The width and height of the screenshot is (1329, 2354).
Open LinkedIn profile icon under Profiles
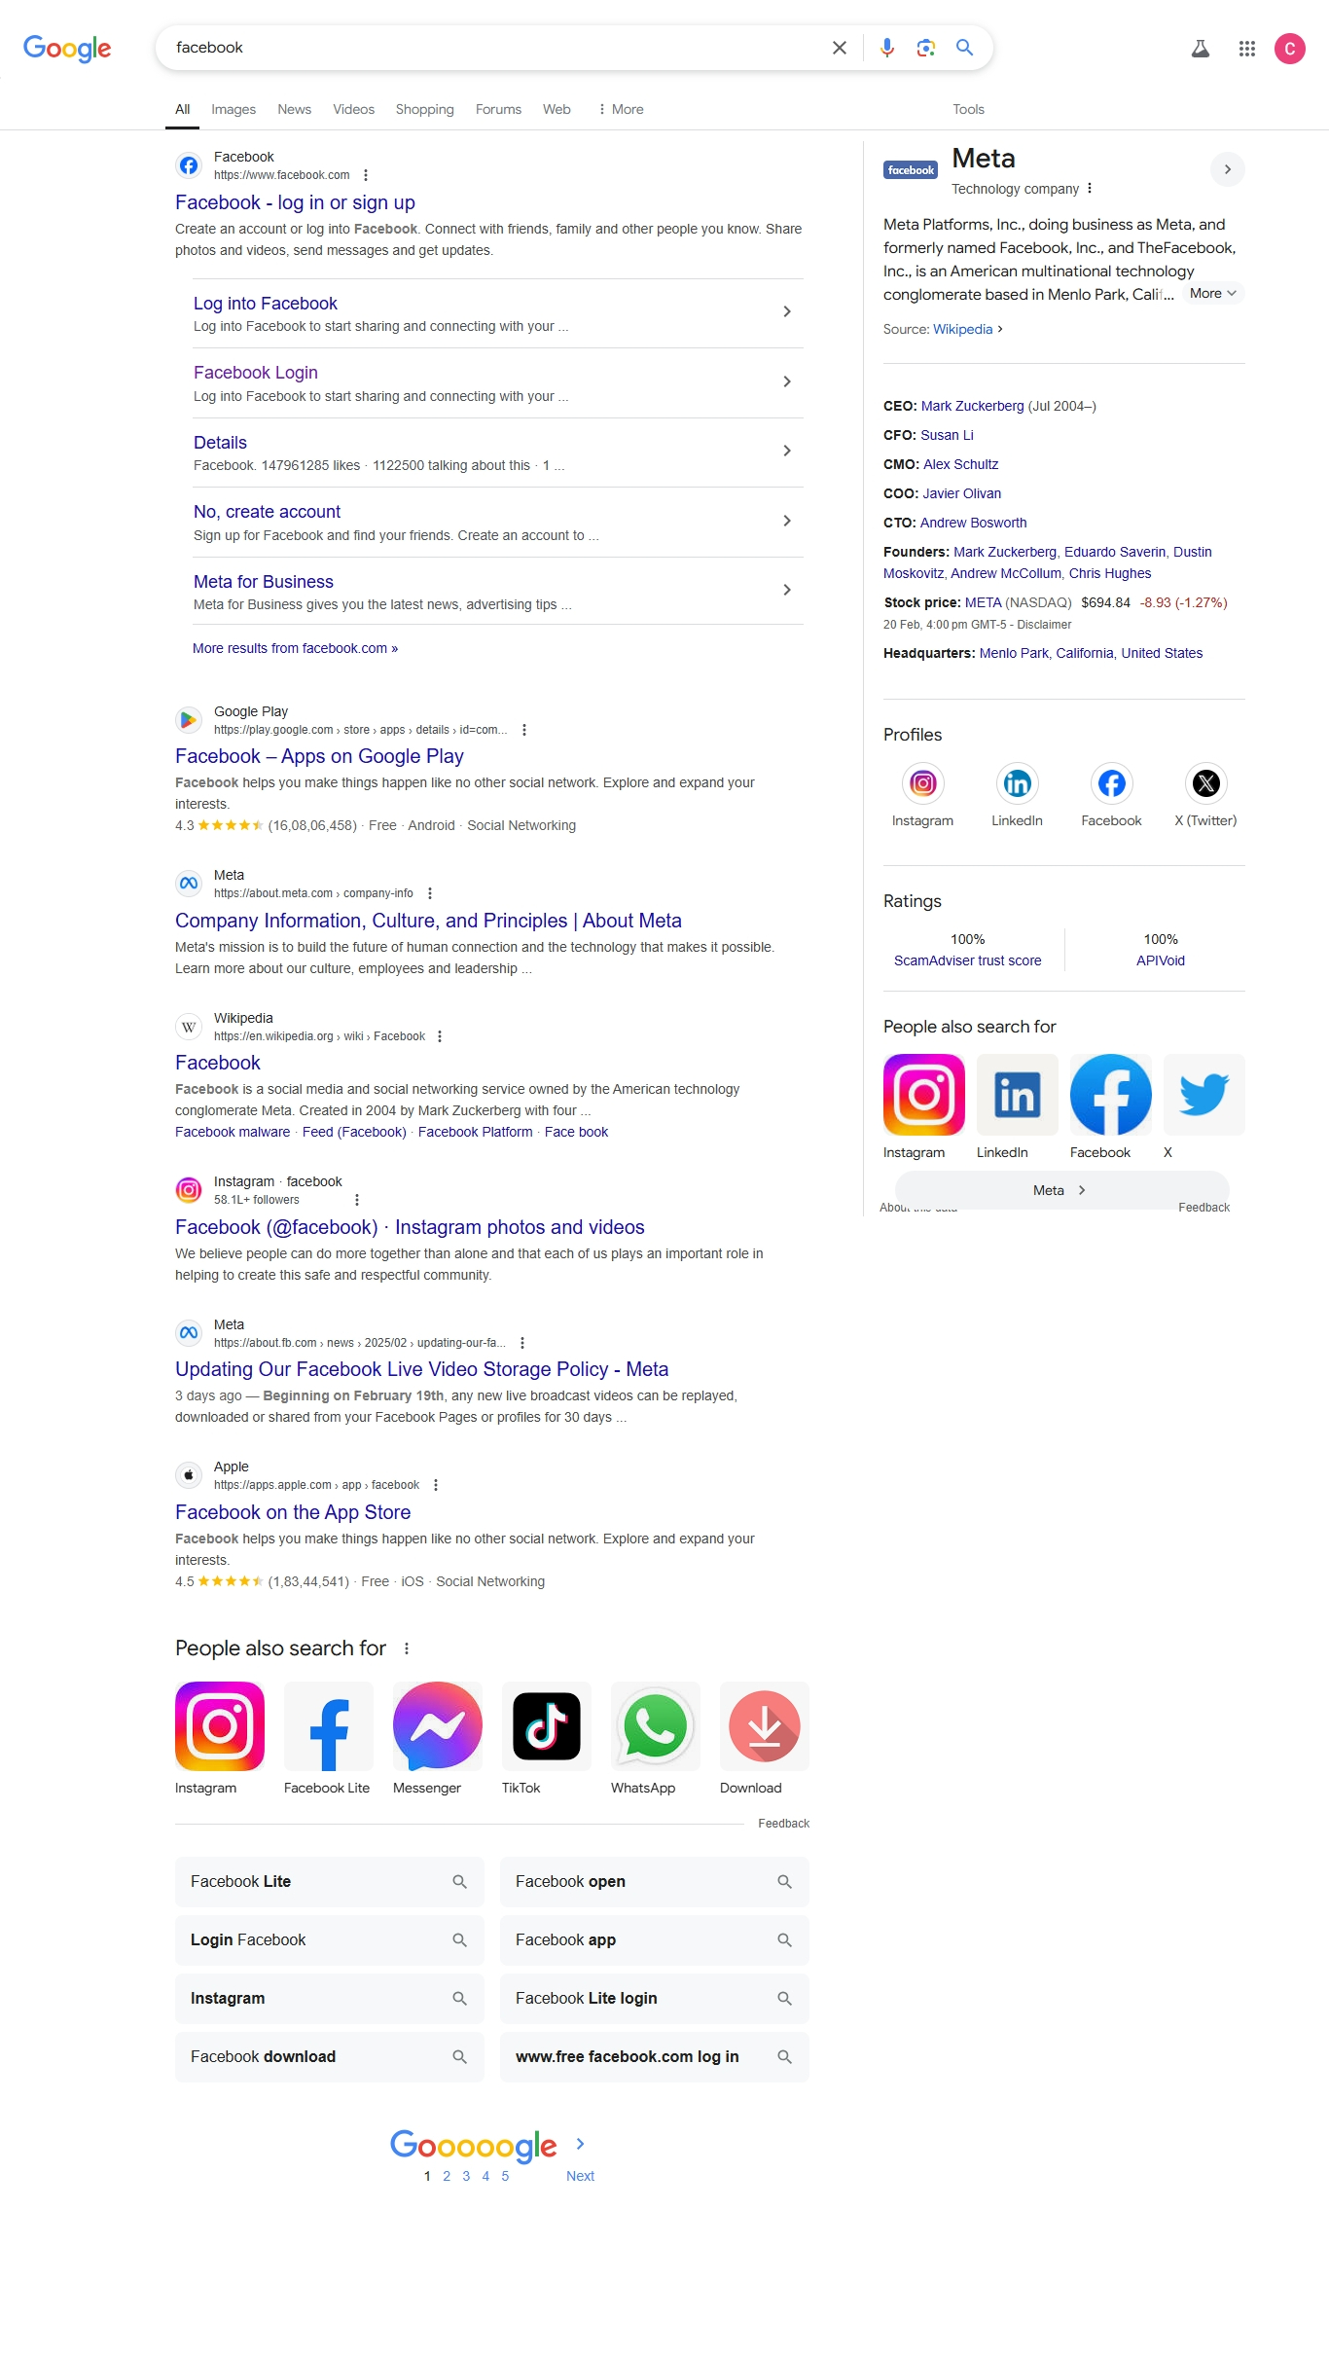[1017, 783]
